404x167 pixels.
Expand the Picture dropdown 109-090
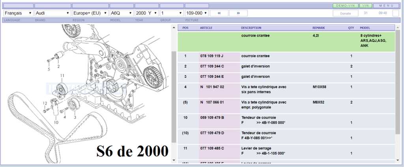click(x=197, y=13)
